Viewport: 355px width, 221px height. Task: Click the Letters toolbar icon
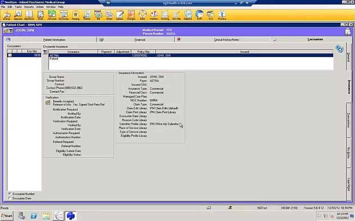click(120, 15)
